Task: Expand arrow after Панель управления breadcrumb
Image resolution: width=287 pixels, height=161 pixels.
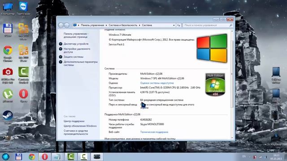Action: coord(106,25)
